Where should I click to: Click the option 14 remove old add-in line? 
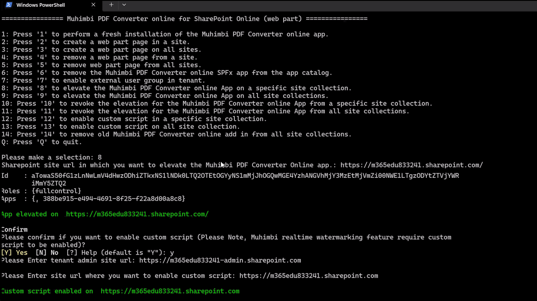pyautogui.click(x=176, y=134)
